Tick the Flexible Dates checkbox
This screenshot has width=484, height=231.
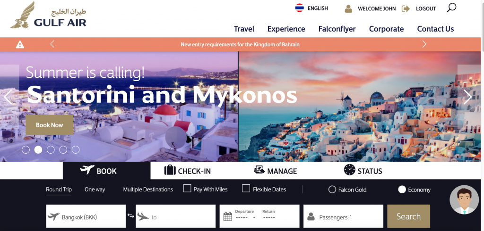pyautogui.click(x=246, y=189)
